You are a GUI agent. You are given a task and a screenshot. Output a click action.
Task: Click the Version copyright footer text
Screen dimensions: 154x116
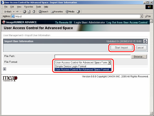[x=115, y=76]
